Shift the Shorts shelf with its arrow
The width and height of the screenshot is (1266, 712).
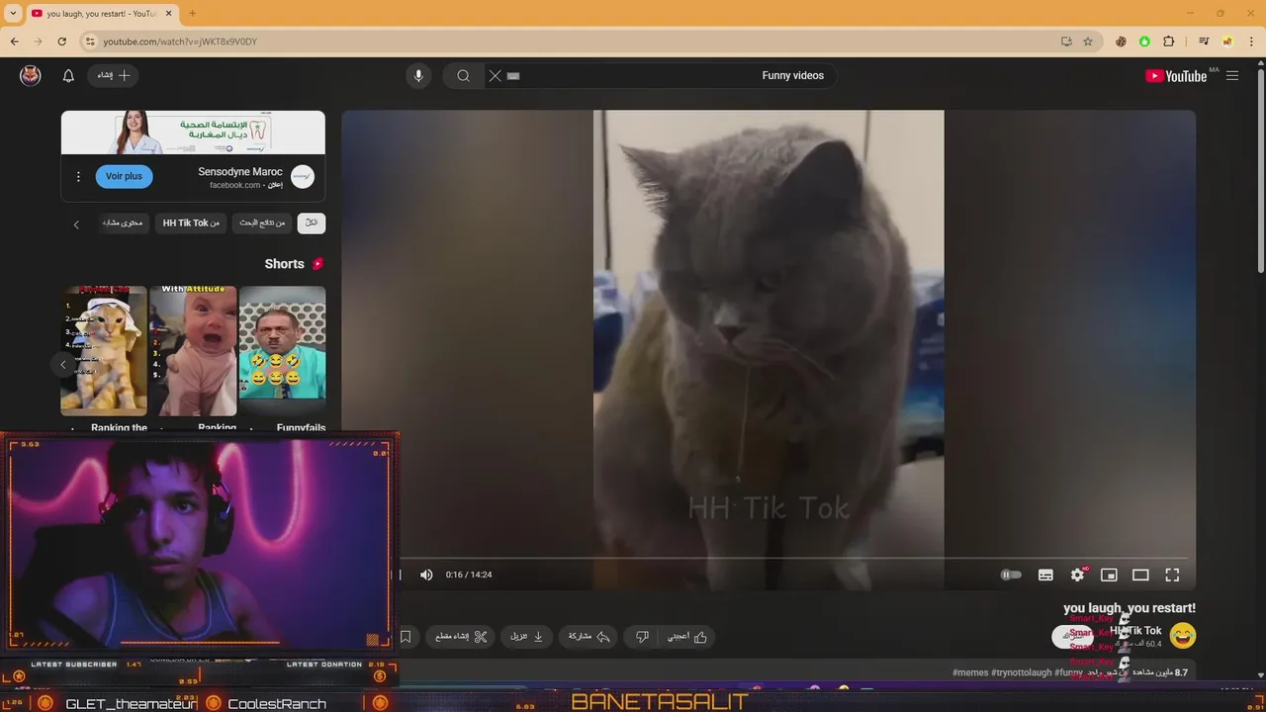pos(63,365)
